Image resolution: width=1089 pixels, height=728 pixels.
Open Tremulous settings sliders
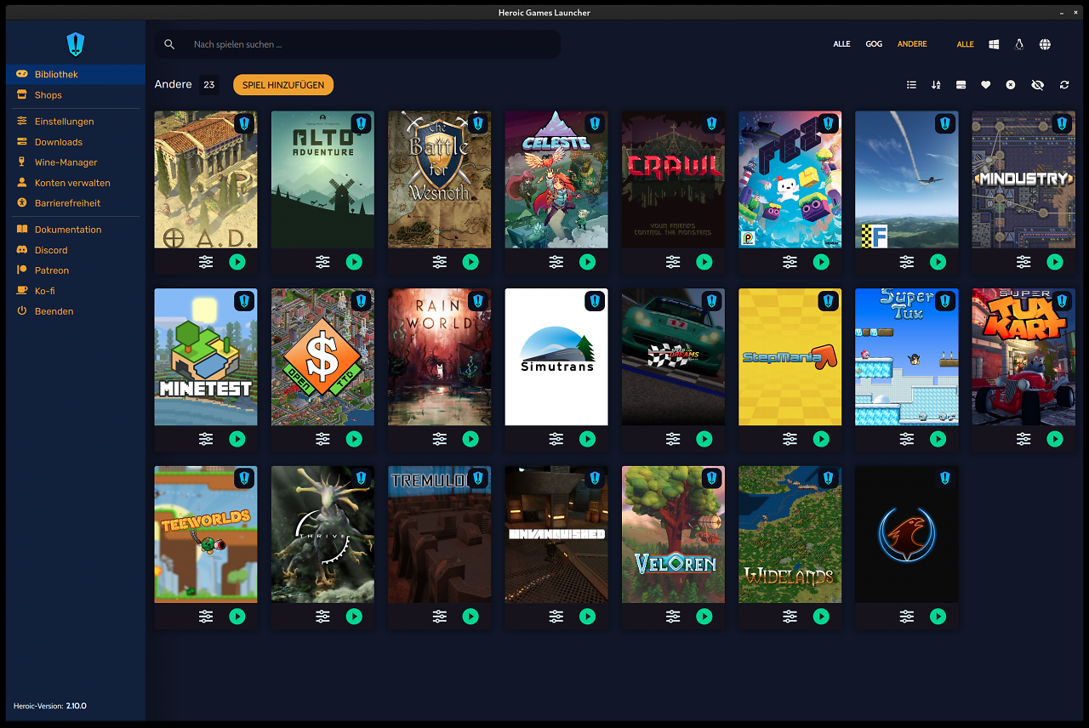(439, 617)
